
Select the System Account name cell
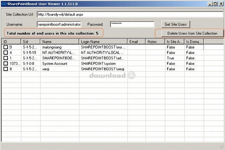click(55, 63)
